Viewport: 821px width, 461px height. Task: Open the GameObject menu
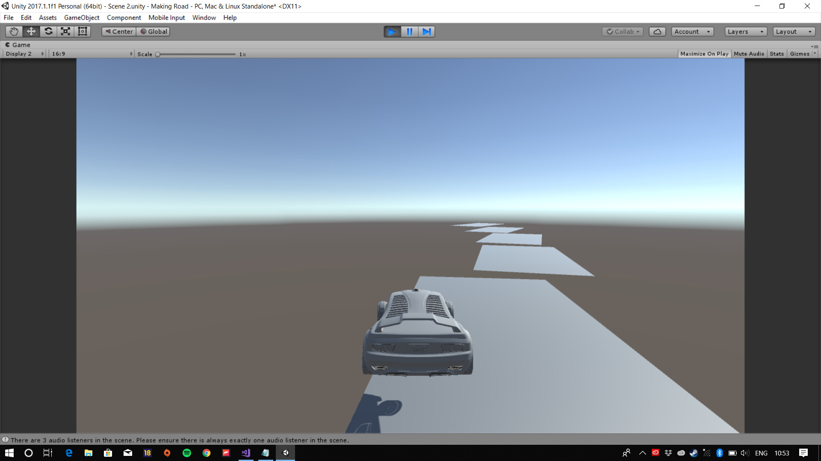pos(81,18)
